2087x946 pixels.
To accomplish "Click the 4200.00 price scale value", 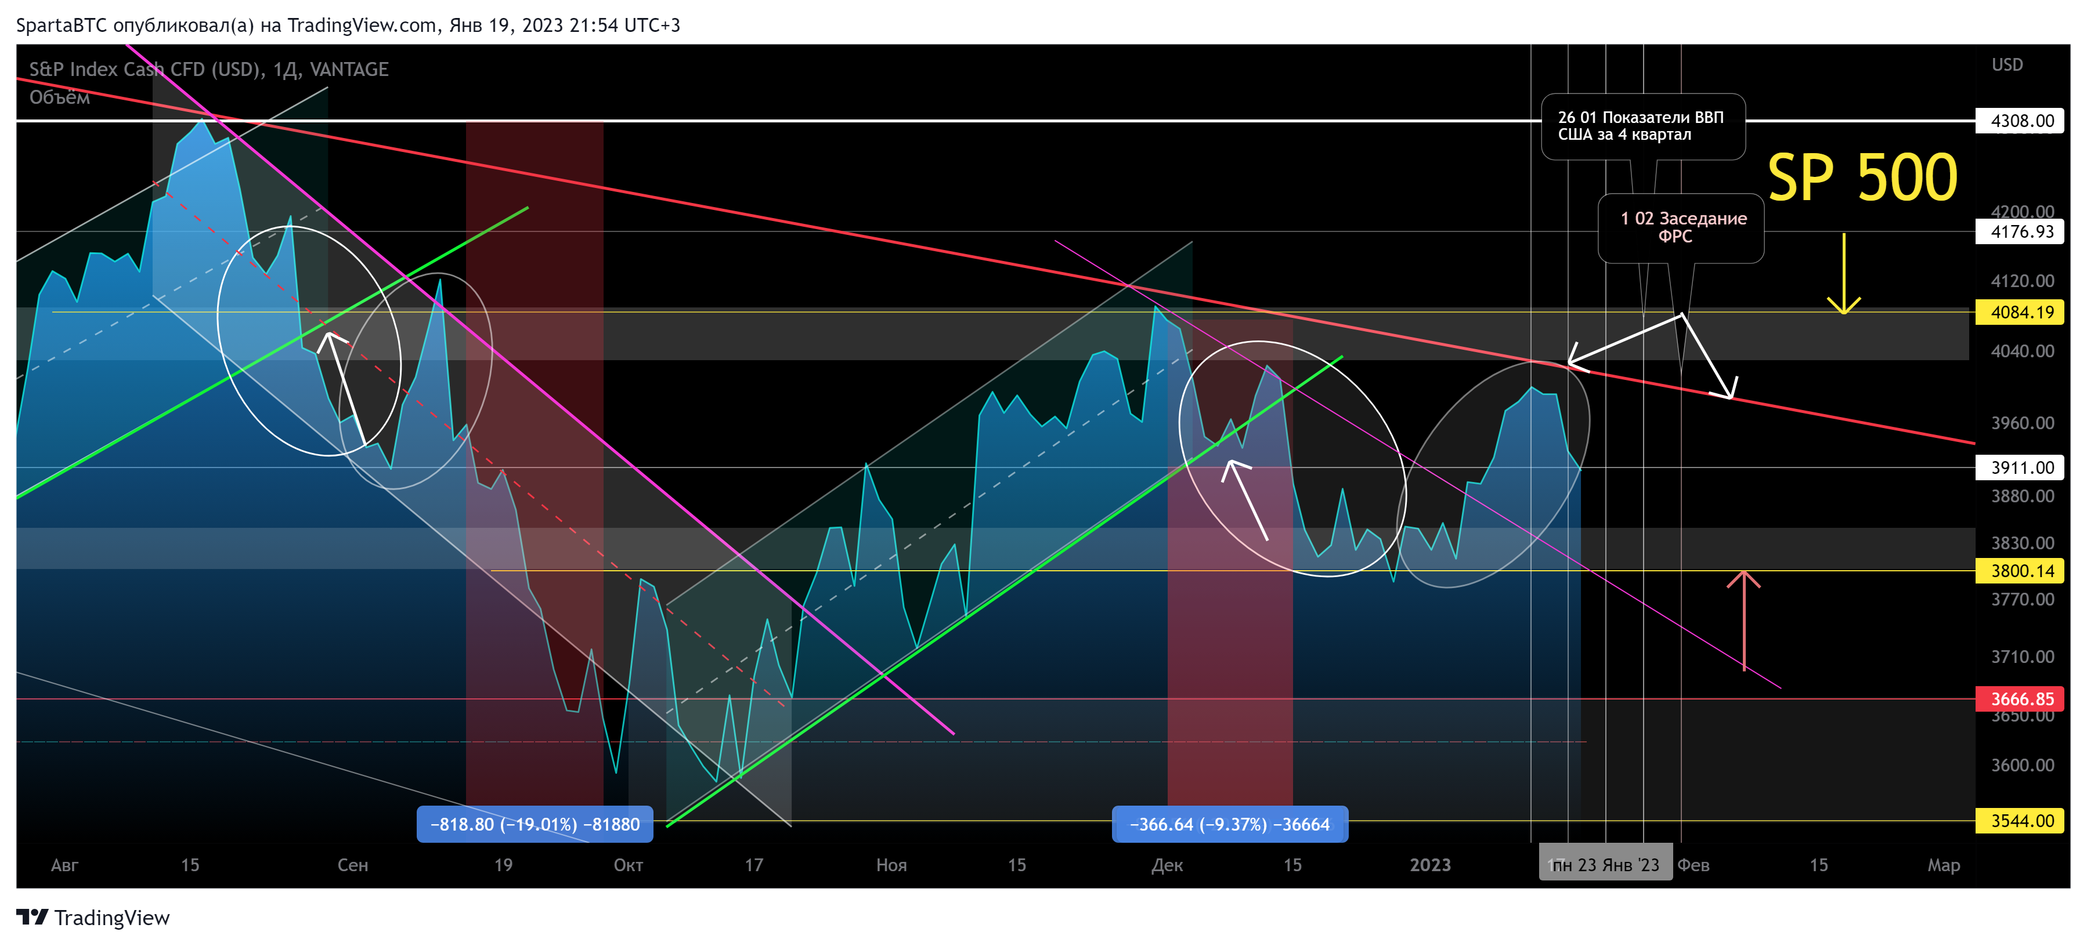I will (x=2022, y=211).
